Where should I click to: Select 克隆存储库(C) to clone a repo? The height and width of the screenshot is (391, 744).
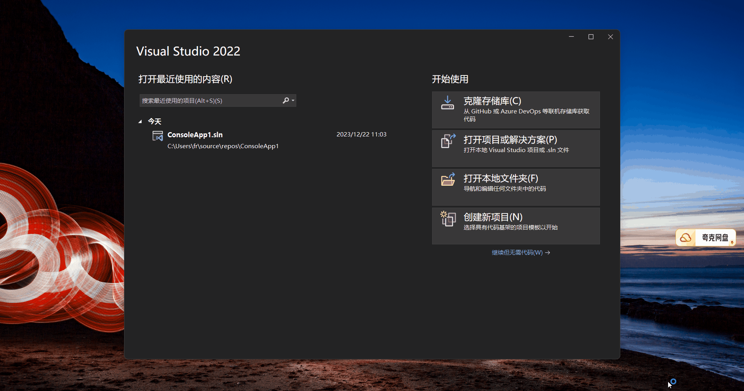point(515,109)
